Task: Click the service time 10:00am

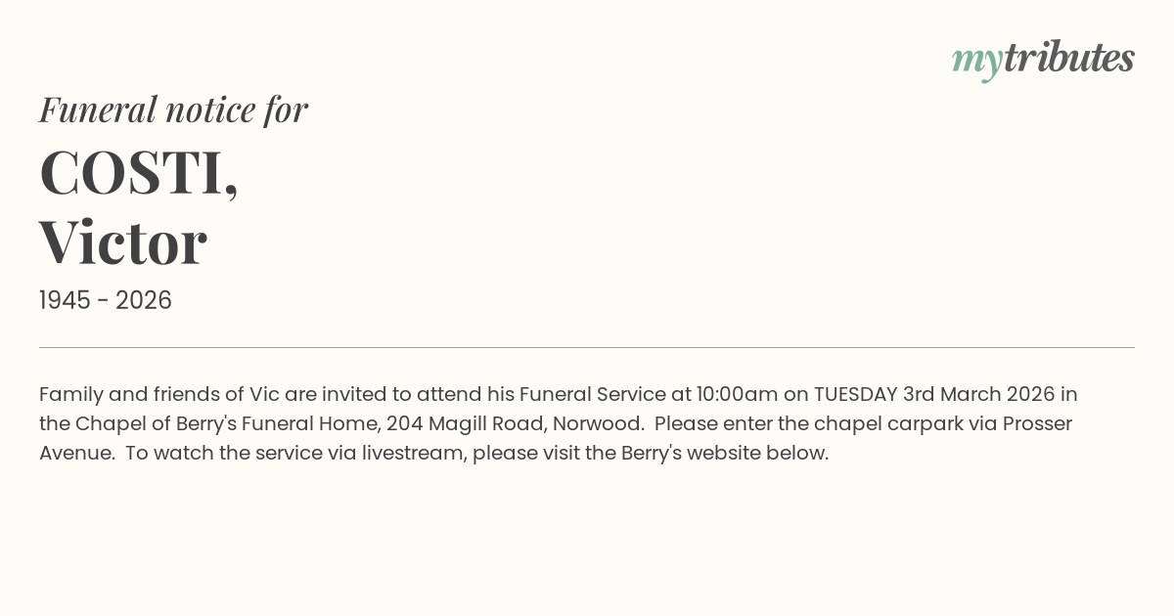Action: pyautogui.click(x=737, y=394)
